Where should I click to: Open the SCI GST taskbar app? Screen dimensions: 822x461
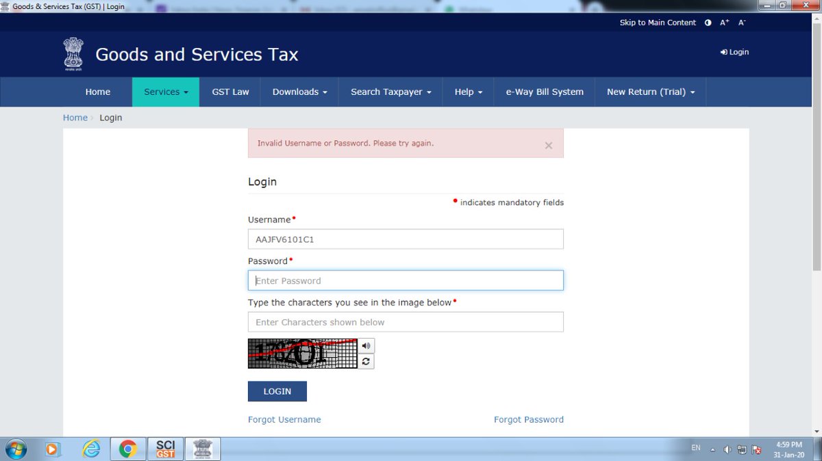tap(166, 449)
